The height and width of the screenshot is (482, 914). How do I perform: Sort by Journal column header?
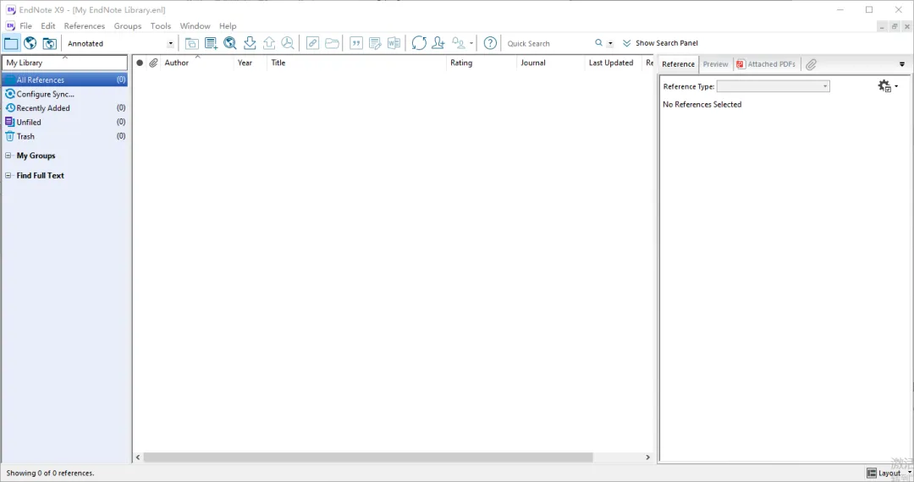point(550,63)
